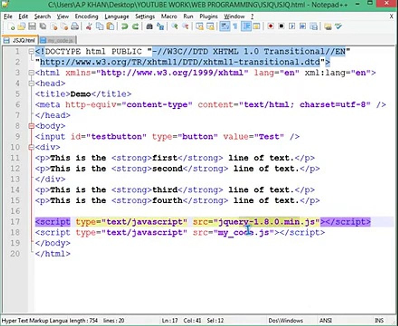398x326 pixels.
Task: Click Dos\Windows in the status bar
Action: 285,321
